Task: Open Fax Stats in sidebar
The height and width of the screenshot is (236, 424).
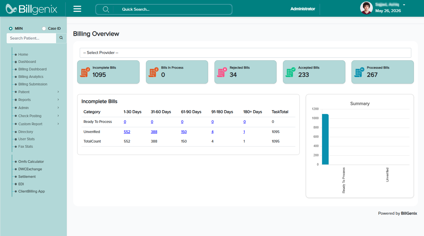Action: point(25,147)
